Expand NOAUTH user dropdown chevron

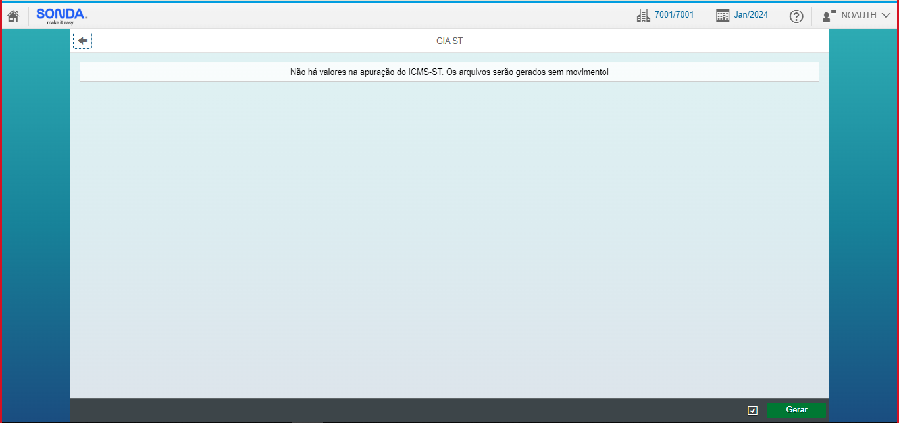click(x=885, y=16)
